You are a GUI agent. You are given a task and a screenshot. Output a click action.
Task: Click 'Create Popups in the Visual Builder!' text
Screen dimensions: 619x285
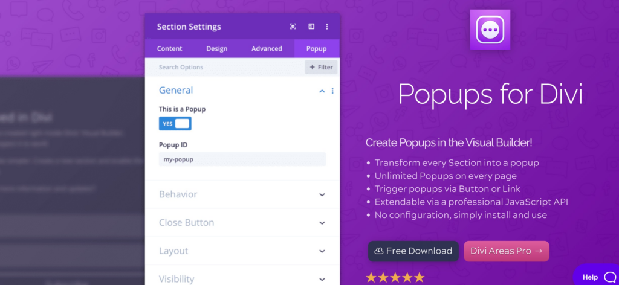coord(449,142)
